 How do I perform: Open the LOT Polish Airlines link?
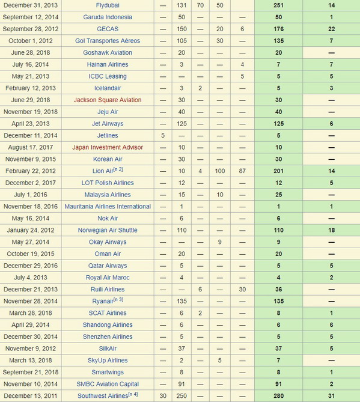108,183
